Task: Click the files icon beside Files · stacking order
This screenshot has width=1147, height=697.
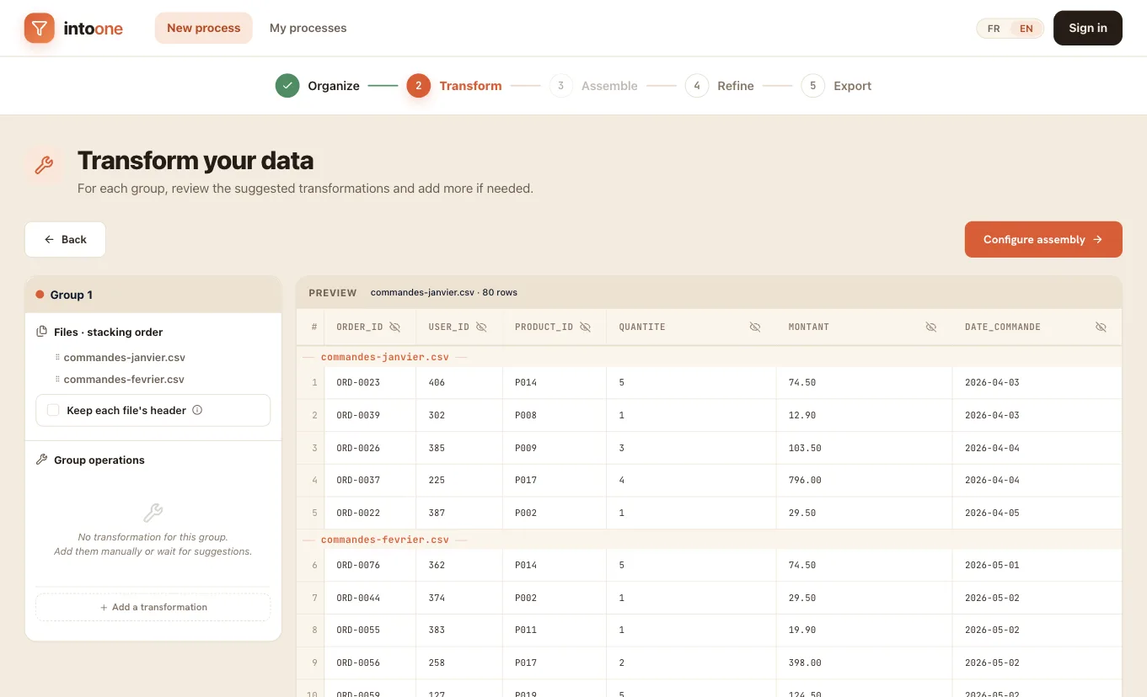Action: click(41, 332)
